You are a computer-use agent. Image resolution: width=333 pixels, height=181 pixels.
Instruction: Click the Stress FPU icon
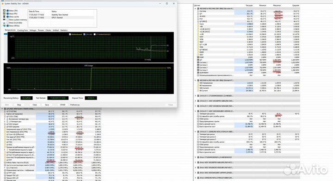[x=4, y=13]
